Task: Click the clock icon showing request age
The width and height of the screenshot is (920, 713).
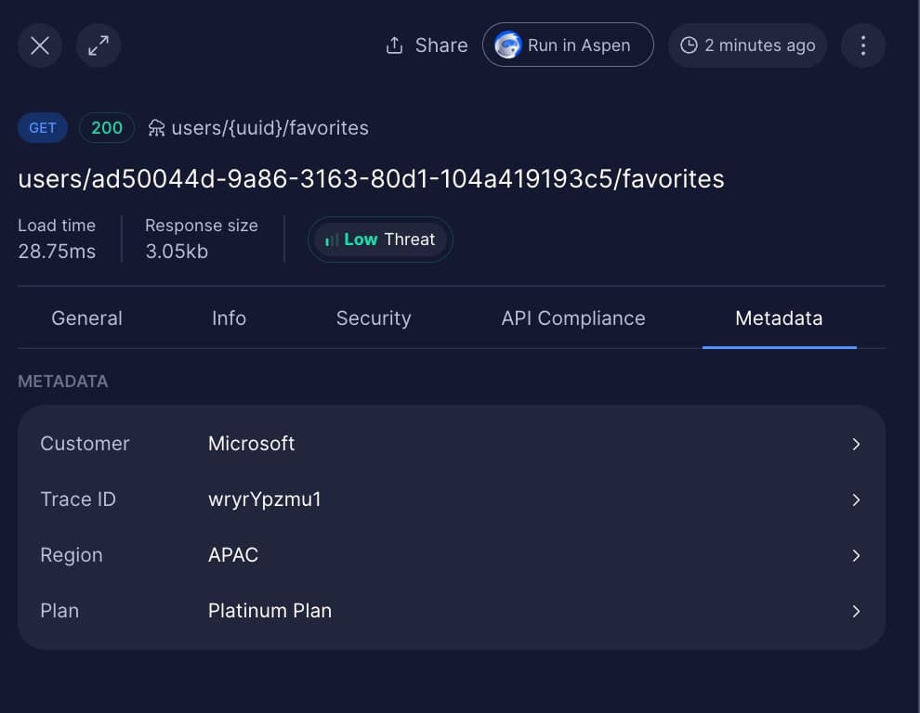Action: click(x=688, y=45)
